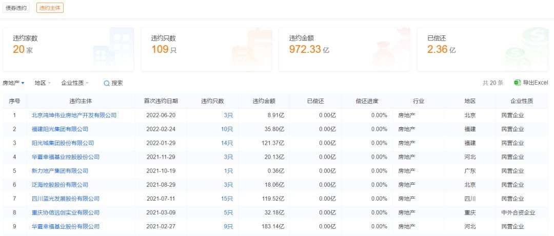
Task: Click the 10只 default count link
Action: click(x=227, y=129)
